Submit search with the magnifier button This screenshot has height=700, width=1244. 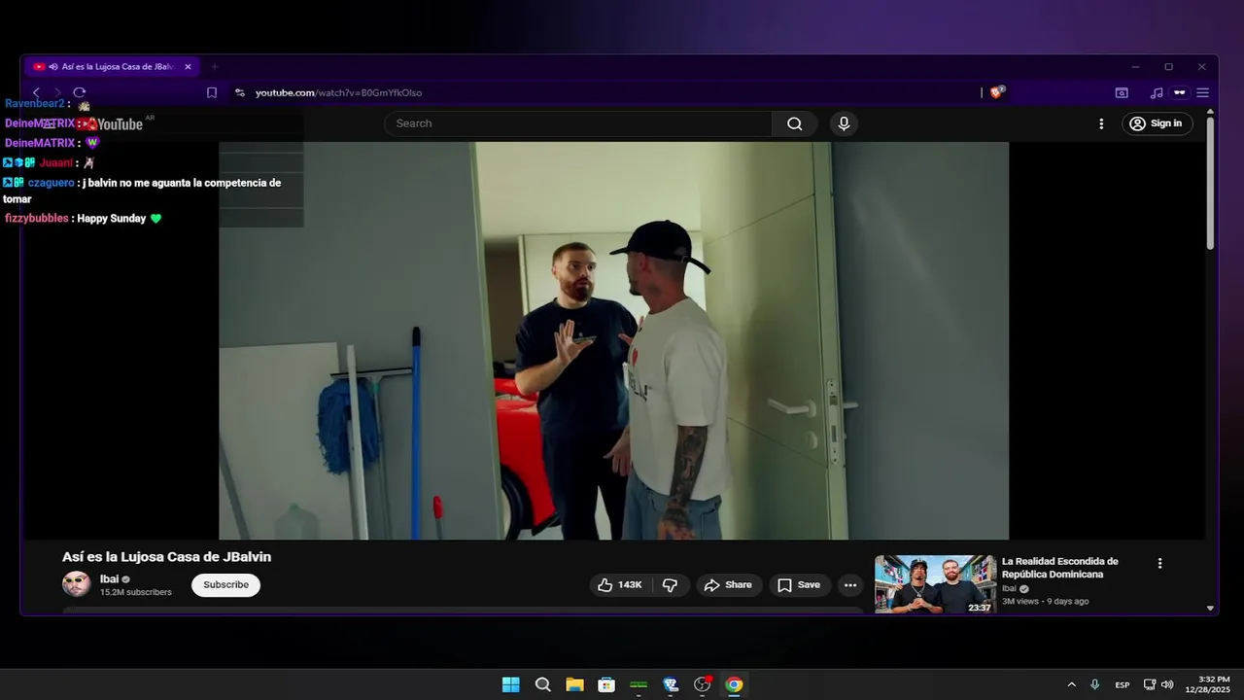point(795,123)
